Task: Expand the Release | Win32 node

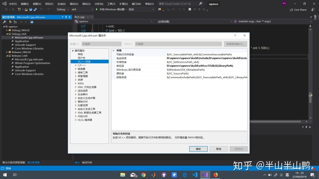Action: click(7, 52)
